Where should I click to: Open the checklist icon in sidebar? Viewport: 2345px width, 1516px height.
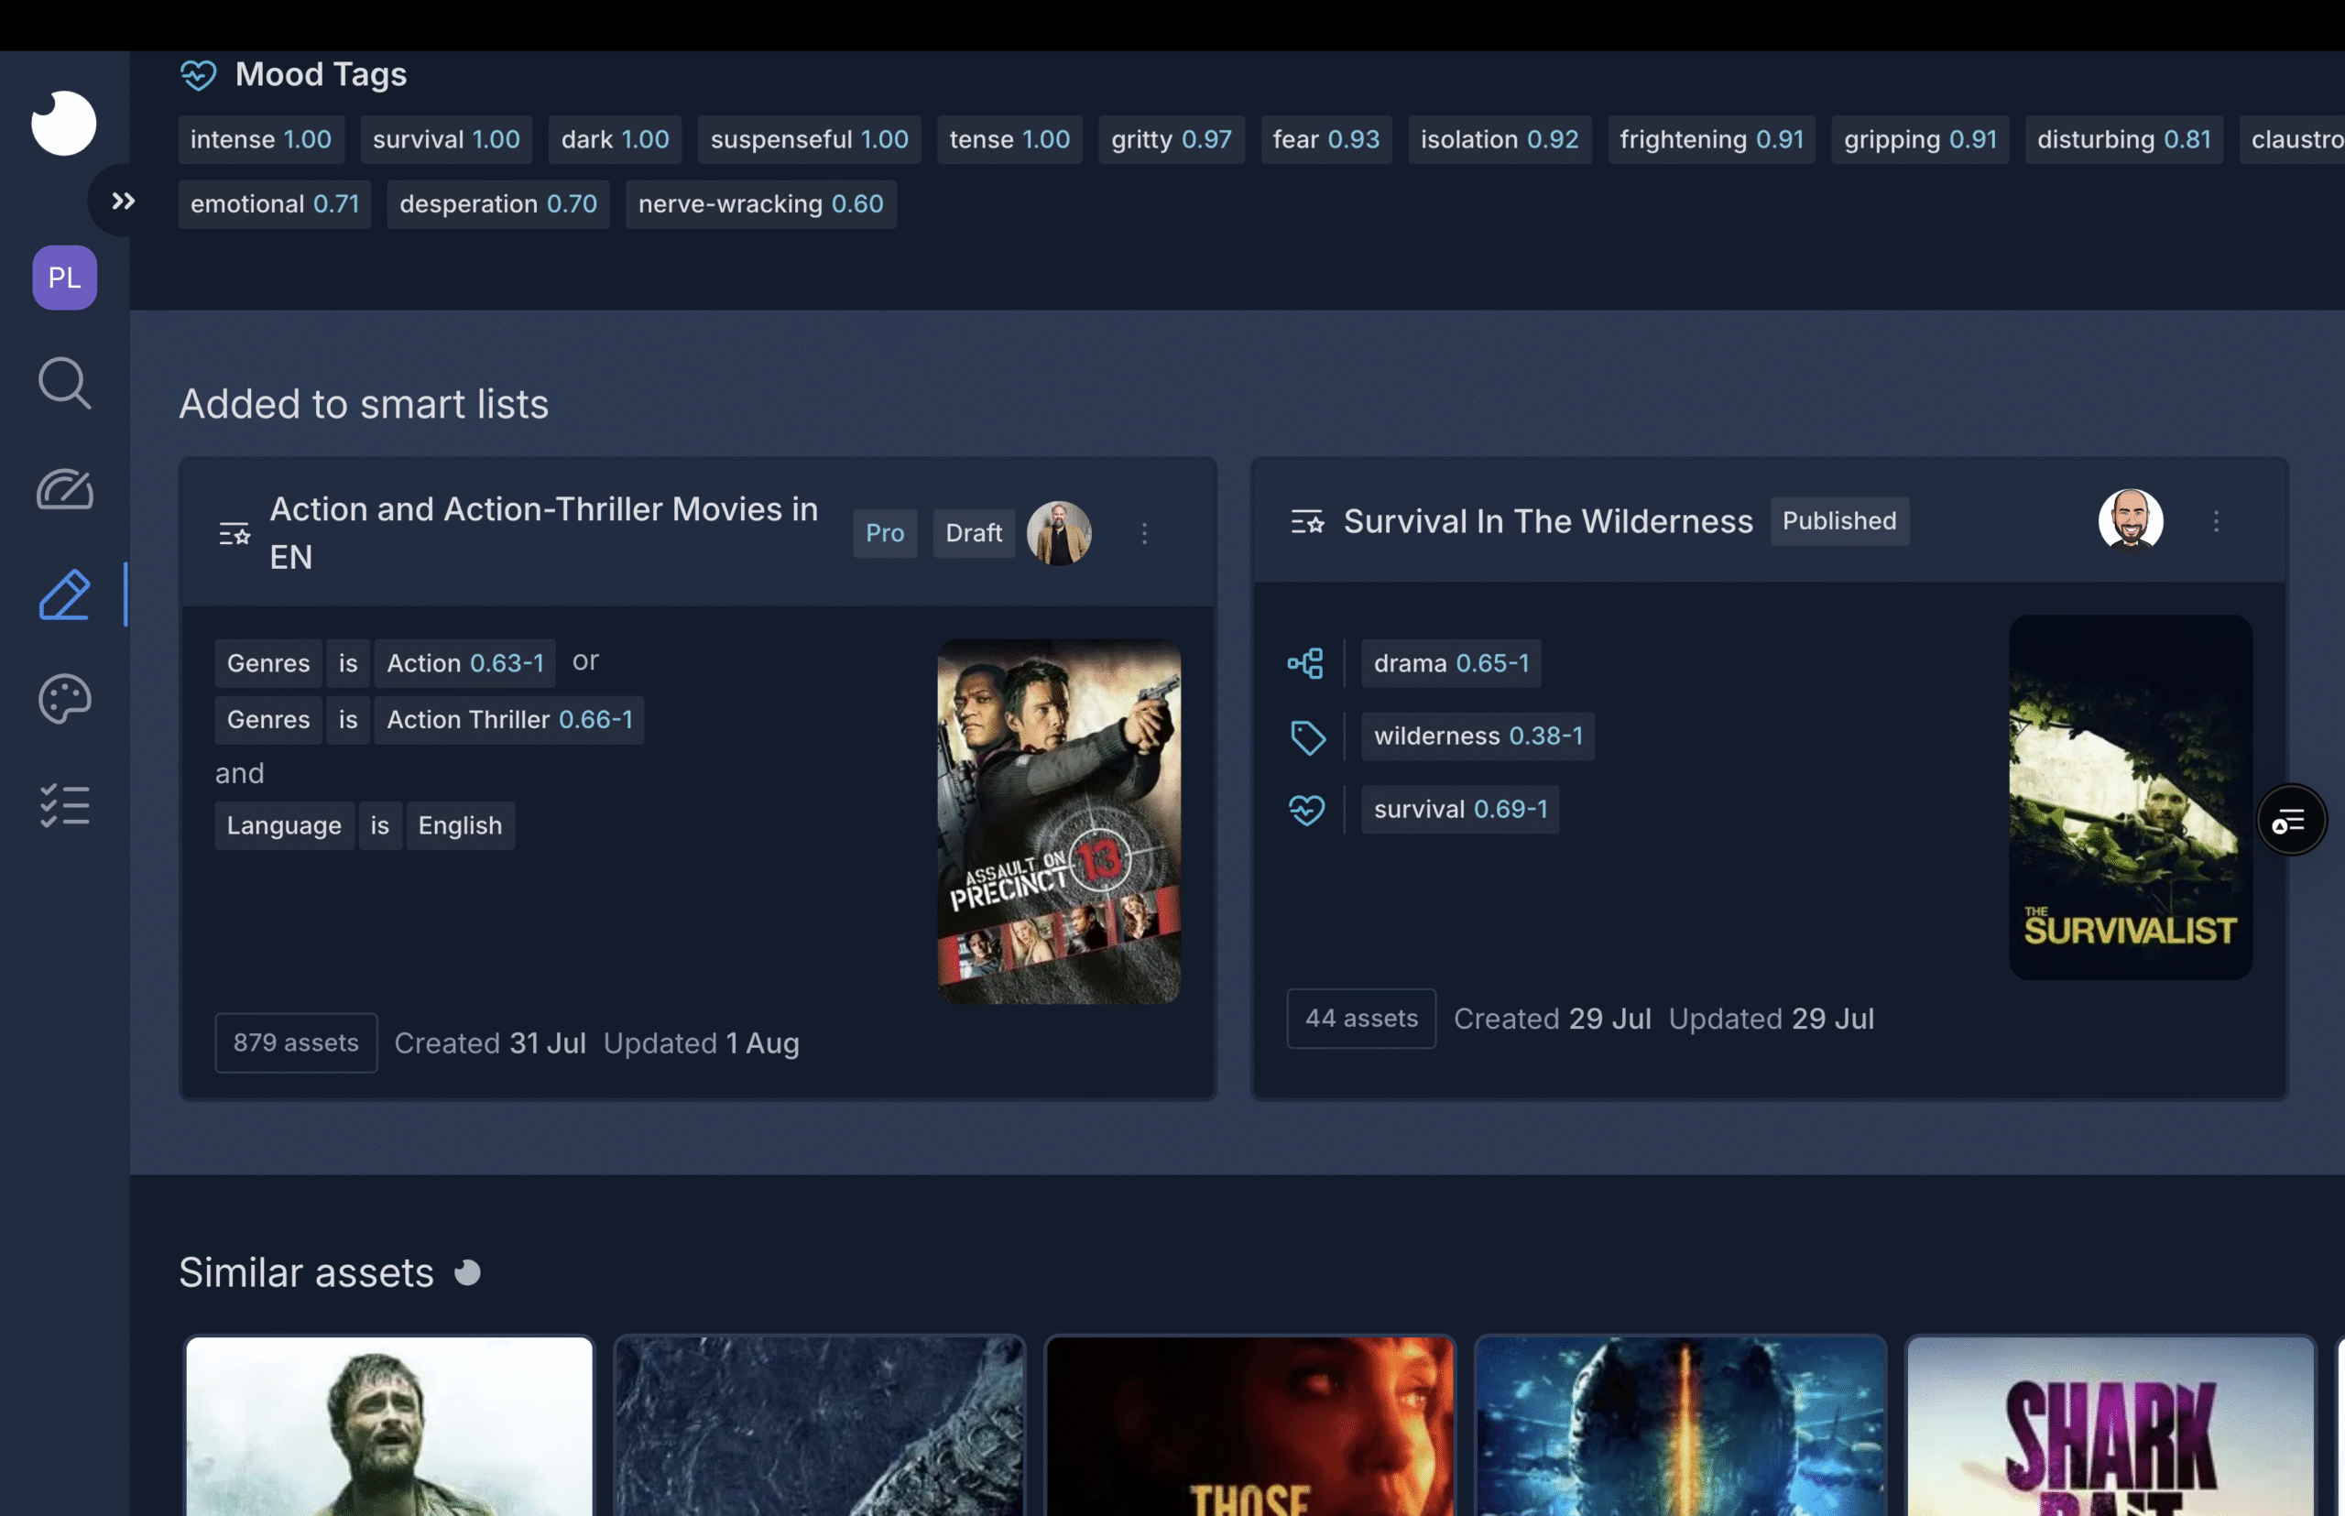[65, 805]
